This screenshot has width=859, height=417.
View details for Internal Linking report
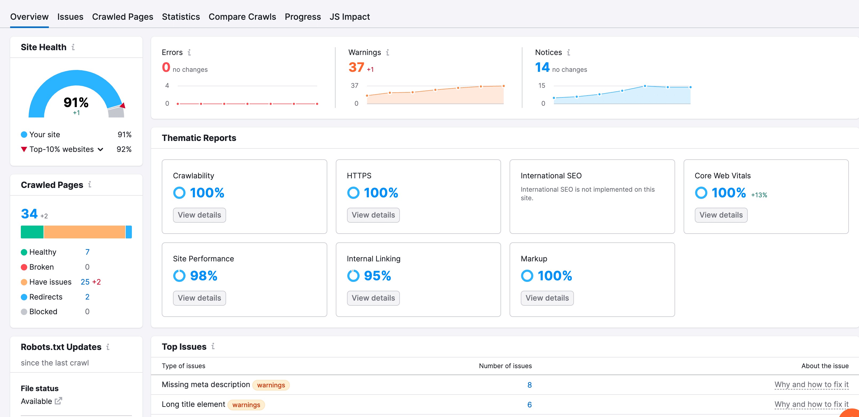tap(373, 298)
